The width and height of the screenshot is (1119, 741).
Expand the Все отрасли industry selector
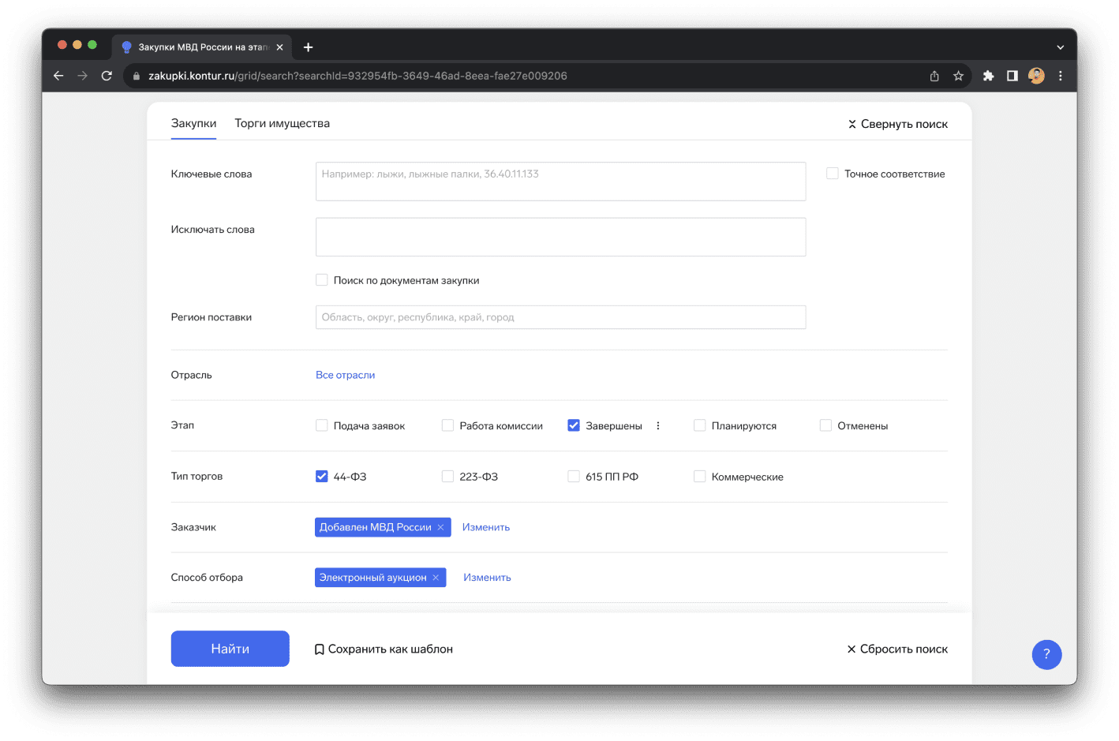(345, 375)
